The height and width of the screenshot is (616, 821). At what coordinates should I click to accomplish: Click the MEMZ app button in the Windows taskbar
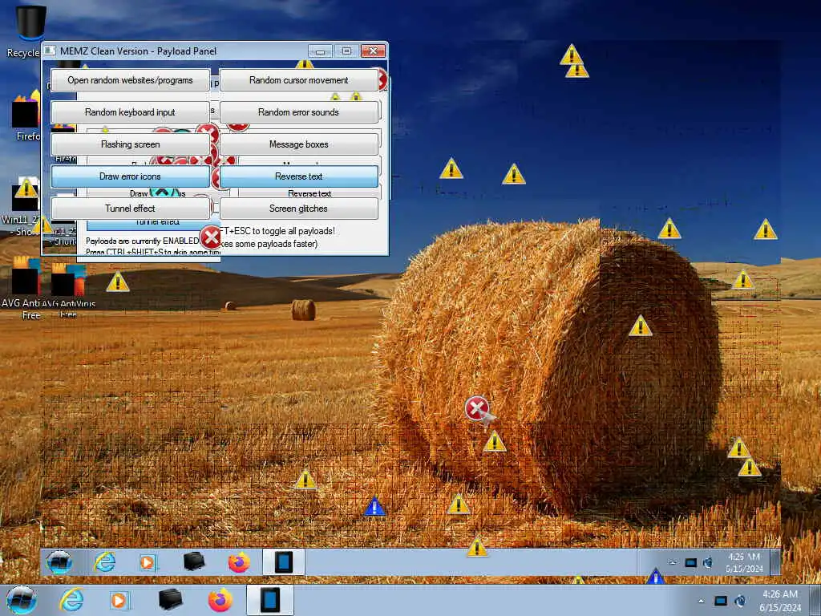(x=270, y=600)
